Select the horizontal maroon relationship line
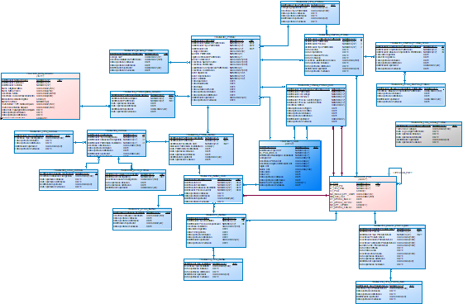This screenshot has width=463, height=304. tap(286, 196)
